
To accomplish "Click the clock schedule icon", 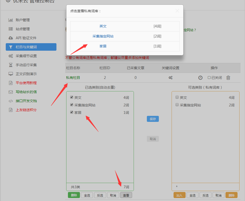I will (x=200, y=78).
